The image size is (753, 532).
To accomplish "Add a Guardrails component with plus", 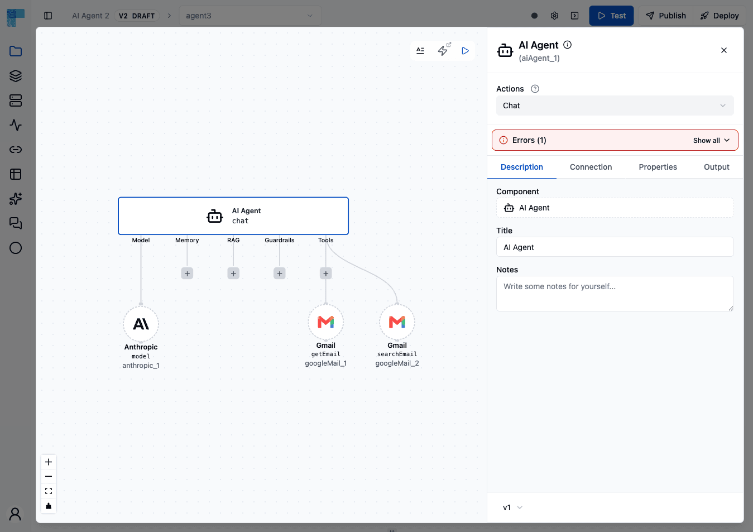I will (280, 274).
